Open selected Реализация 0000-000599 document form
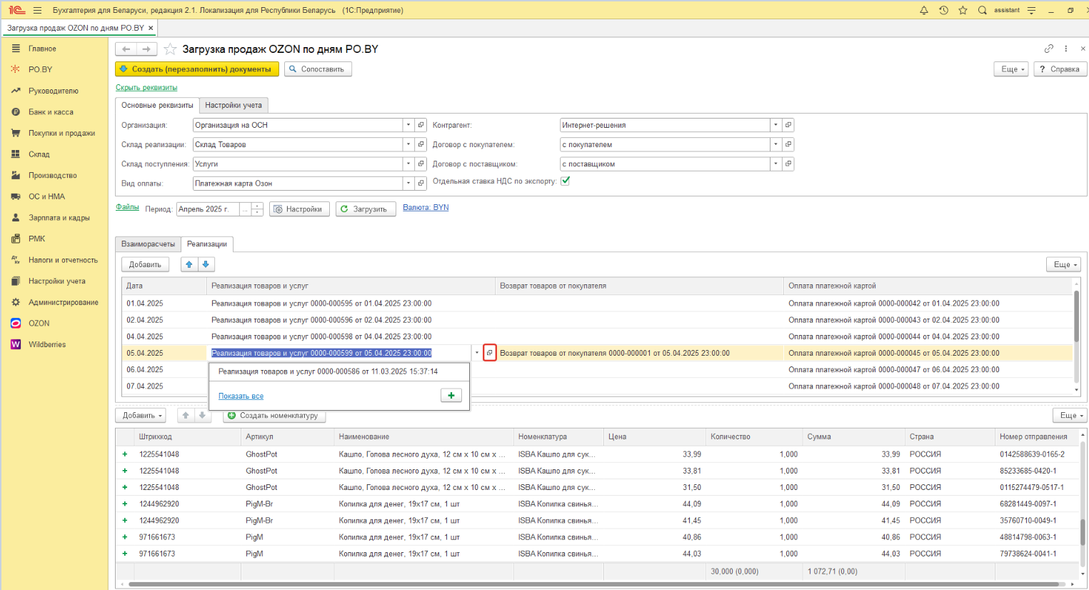 click(490, 353)
